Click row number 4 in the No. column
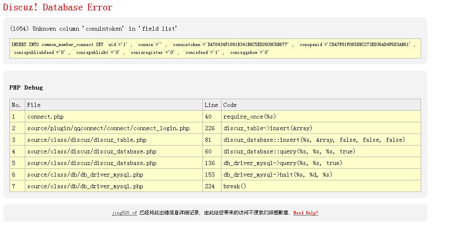The width and height of the screenshot is (460, 233). click(17, 151)
